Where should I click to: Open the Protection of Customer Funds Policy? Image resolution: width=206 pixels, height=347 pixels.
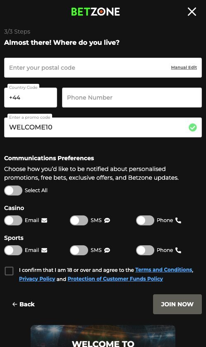[x=115, y=279]
